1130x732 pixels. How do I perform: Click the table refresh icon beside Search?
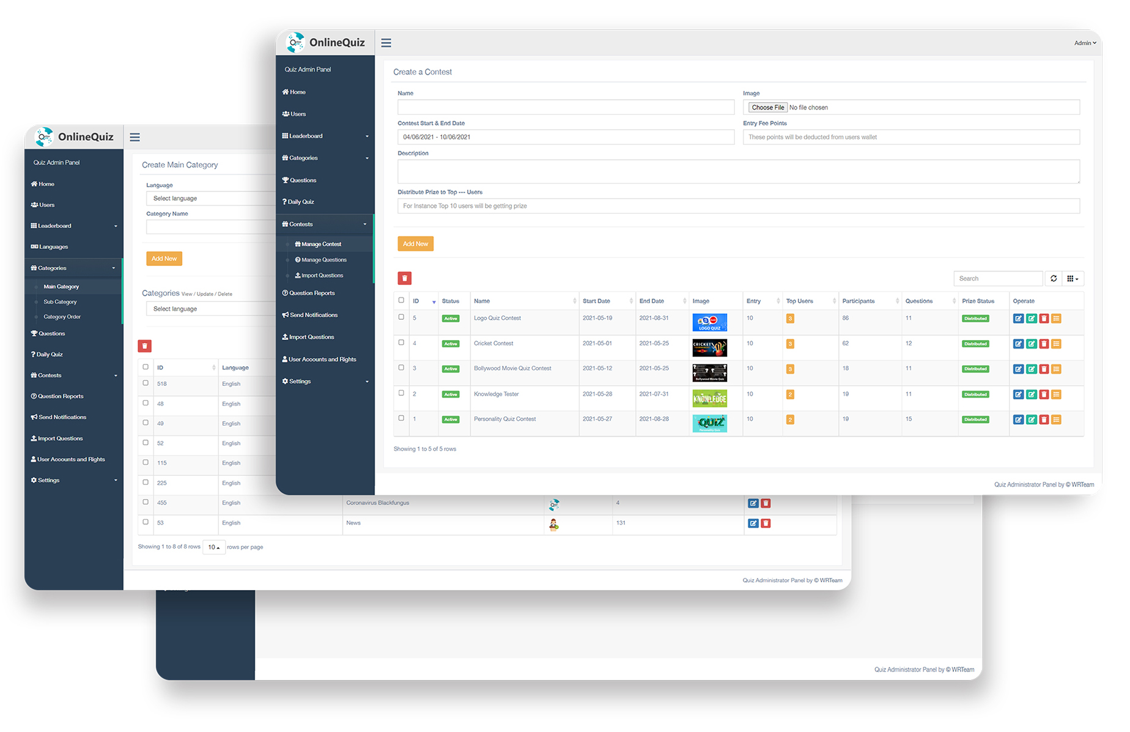(x=1054, y=279)
